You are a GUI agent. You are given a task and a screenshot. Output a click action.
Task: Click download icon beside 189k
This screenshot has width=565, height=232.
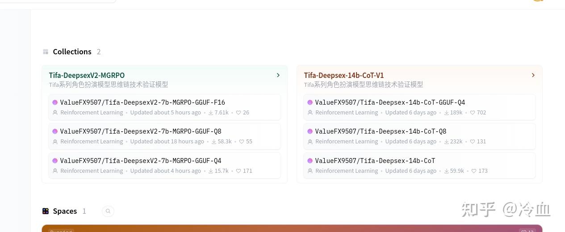pos(446,113)
